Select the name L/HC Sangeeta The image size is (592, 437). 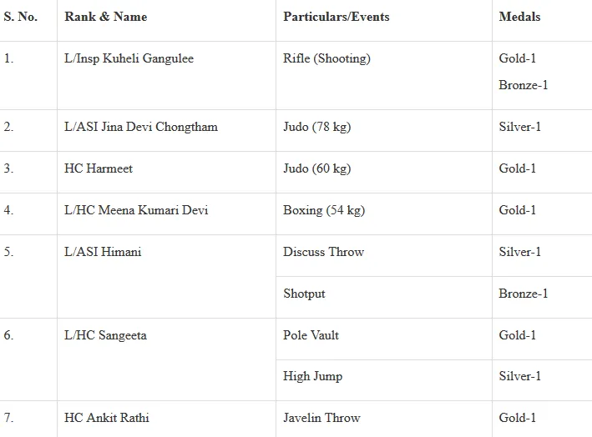point(107,335)
